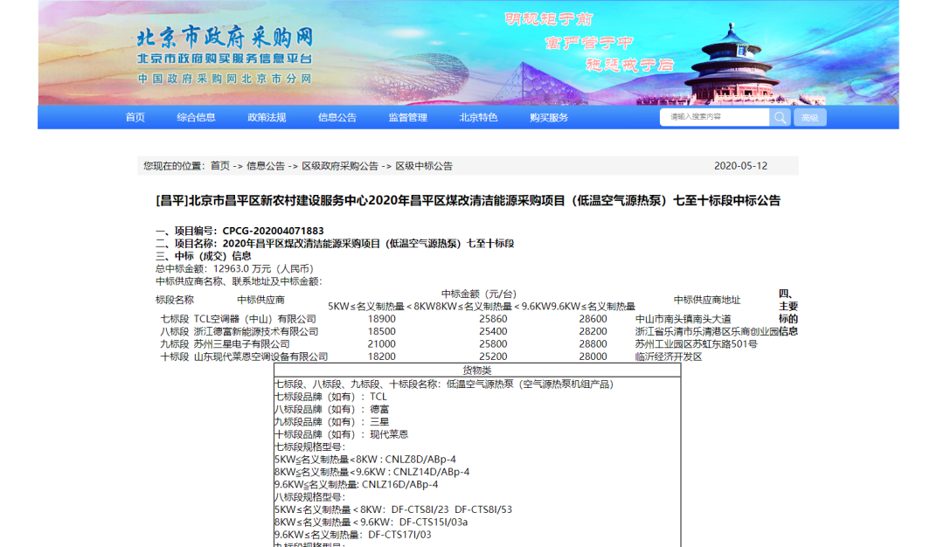Viewport: 944px width, 547px height.
Task: Select 信息公告 in the blue navigation bar
Action: tap(337, 118)
